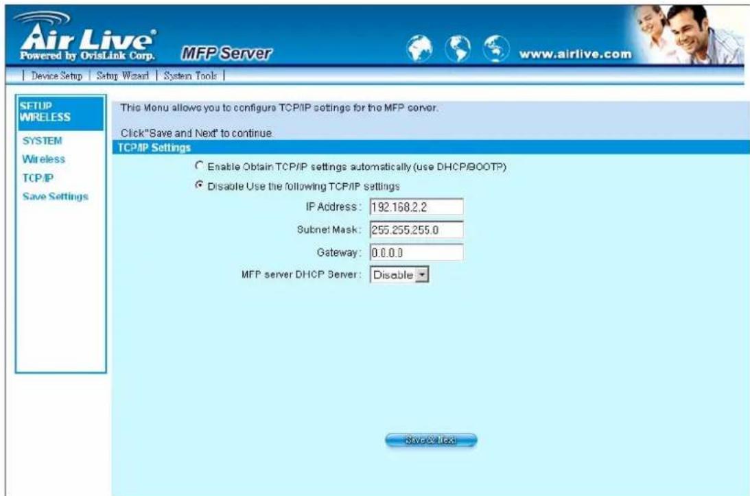Click the middle globe icon in header
The height and width of the screenshot is (496, 750).
pyautogui.click(x=458, y=48)
